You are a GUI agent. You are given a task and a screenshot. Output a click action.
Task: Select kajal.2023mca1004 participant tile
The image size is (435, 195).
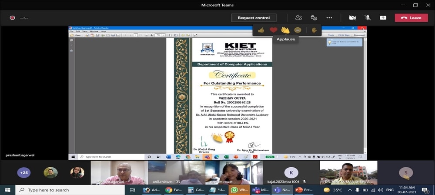tap(291, 172)
